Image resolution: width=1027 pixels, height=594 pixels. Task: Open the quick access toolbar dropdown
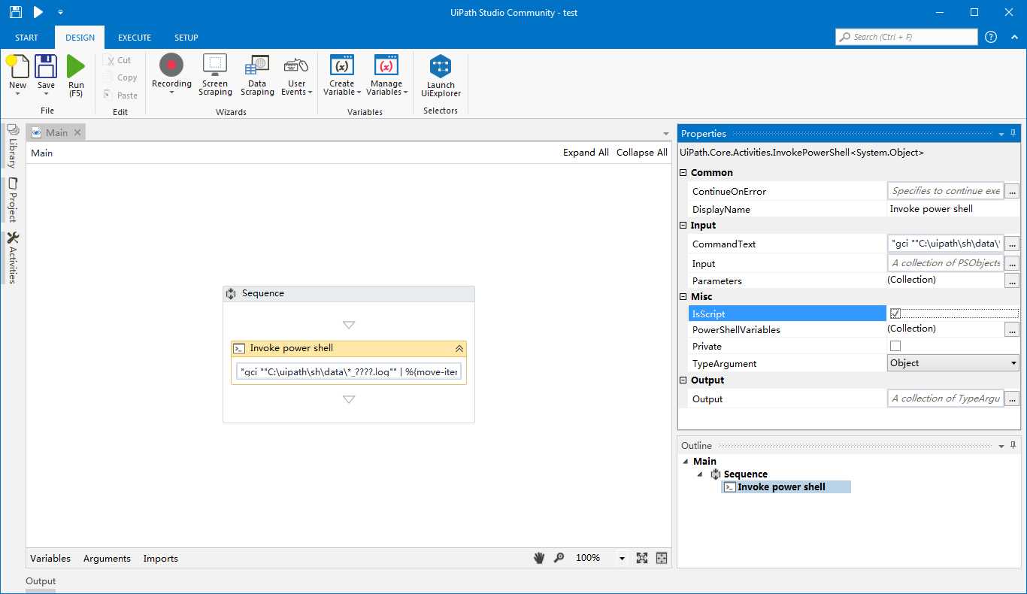[x=60, y=12]
